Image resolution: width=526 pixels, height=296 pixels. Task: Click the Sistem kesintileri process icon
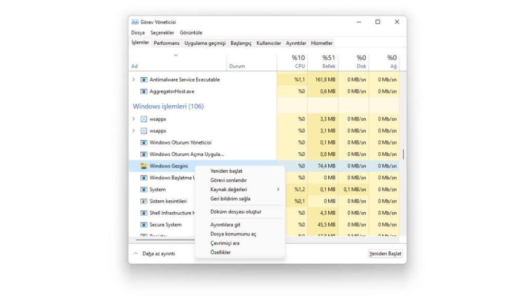143,201
